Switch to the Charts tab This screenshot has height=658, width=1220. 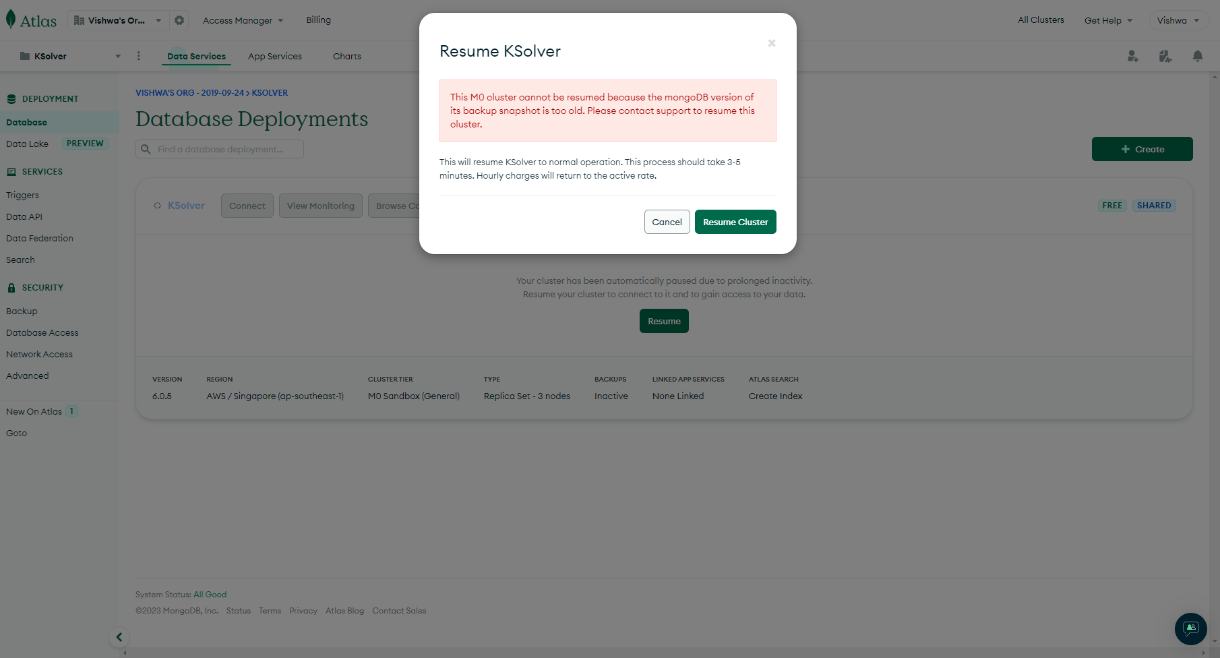tap(347, 56)
